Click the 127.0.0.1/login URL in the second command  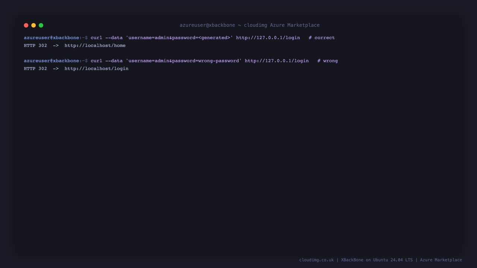277,61
